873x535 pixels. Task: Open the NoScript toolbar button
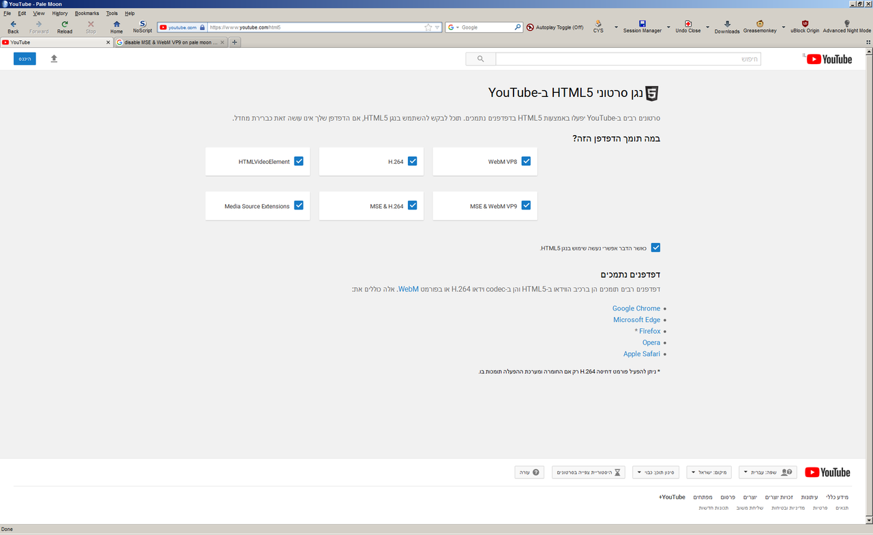click(143, 27)
